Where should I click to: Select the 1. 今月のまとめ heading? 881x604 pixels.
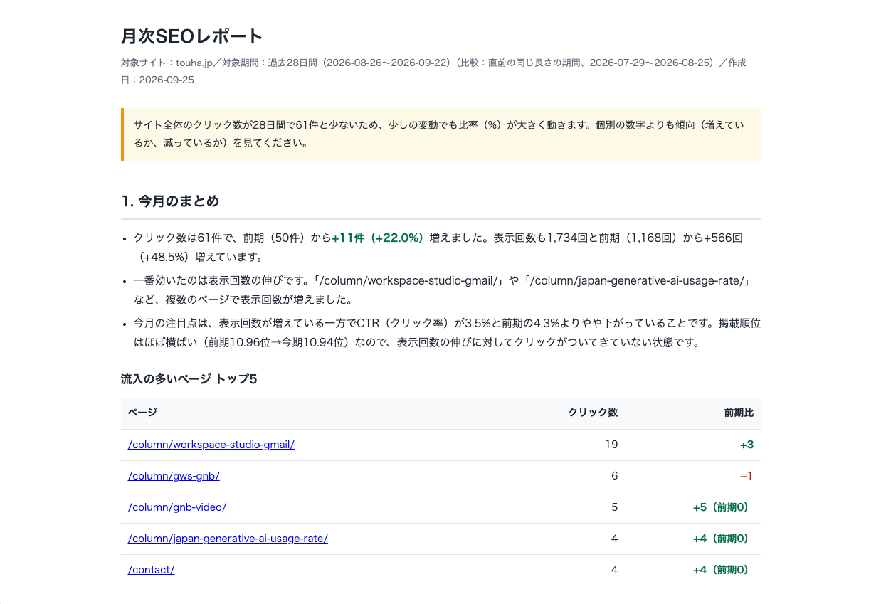pyautogui.click(x=170, y=201)
